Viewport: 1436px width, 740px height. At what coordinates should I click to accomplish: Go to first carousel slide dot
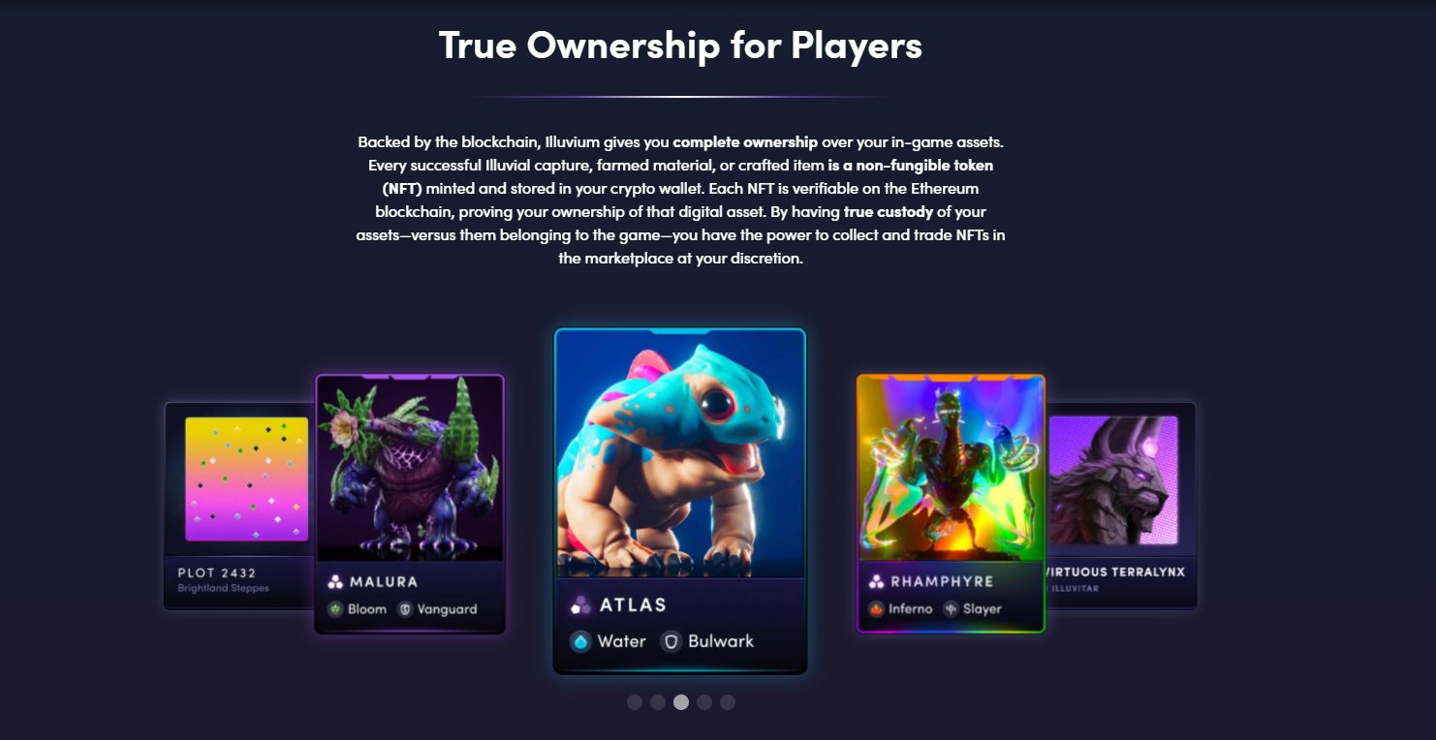(x=635, y=702)
